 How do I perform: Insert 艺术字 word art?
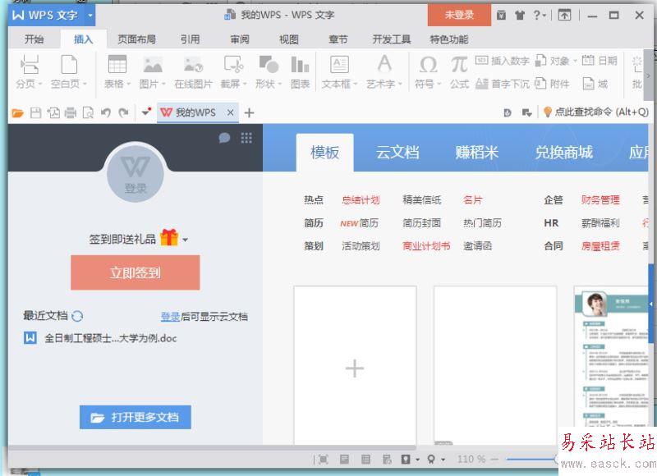tap(384, 72)
